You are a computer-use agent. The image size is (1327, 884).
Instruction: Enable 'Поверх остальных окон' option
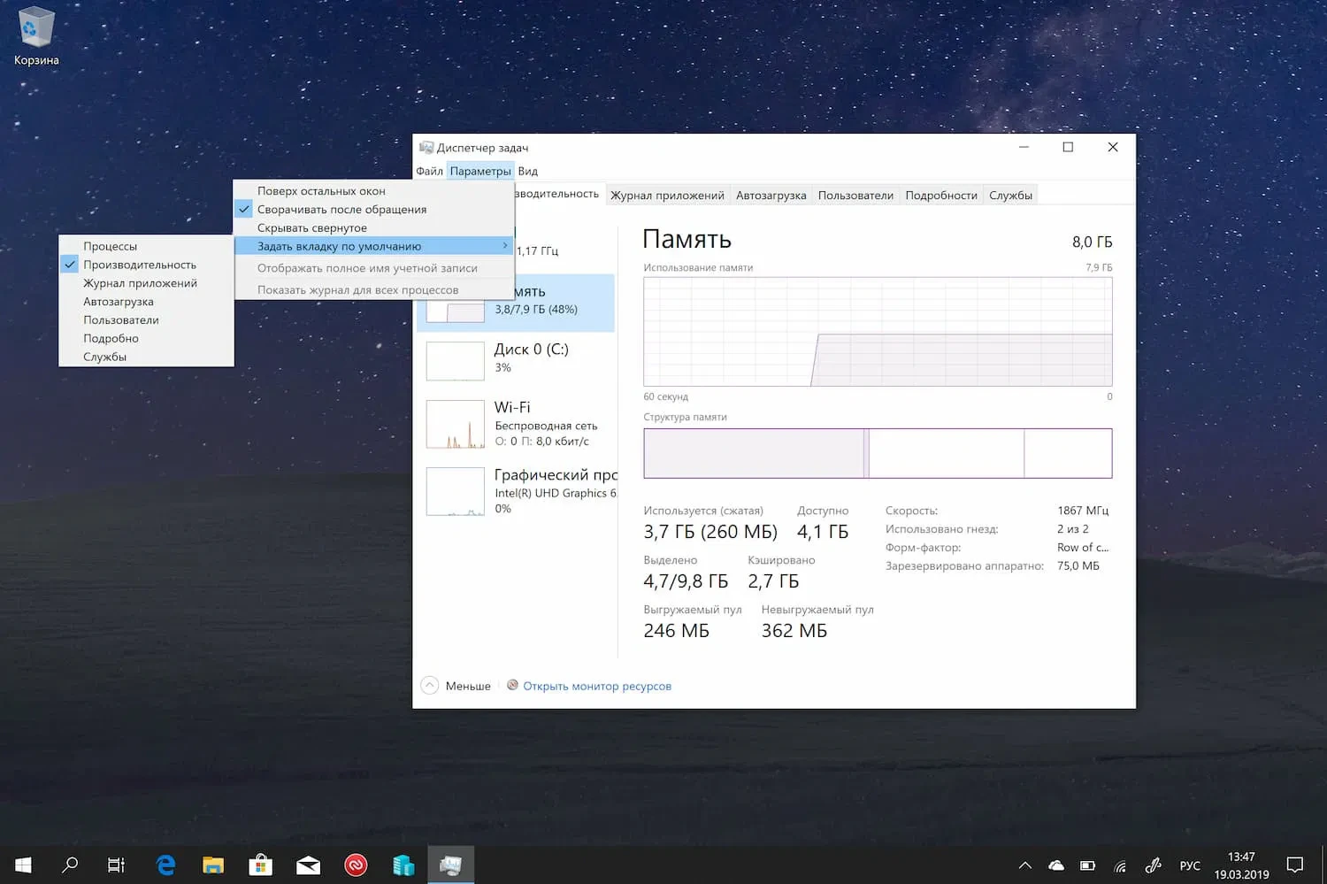pyautogui.click(x=321, y=191)
